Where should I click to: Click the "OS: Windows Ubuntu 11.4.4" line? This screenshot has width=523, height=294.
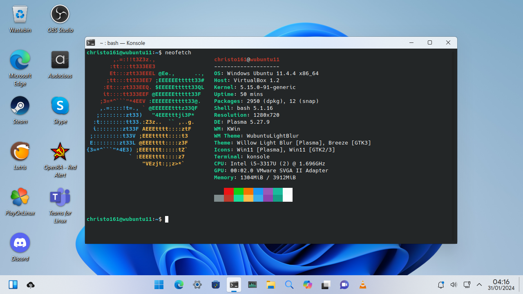[266, 73]
